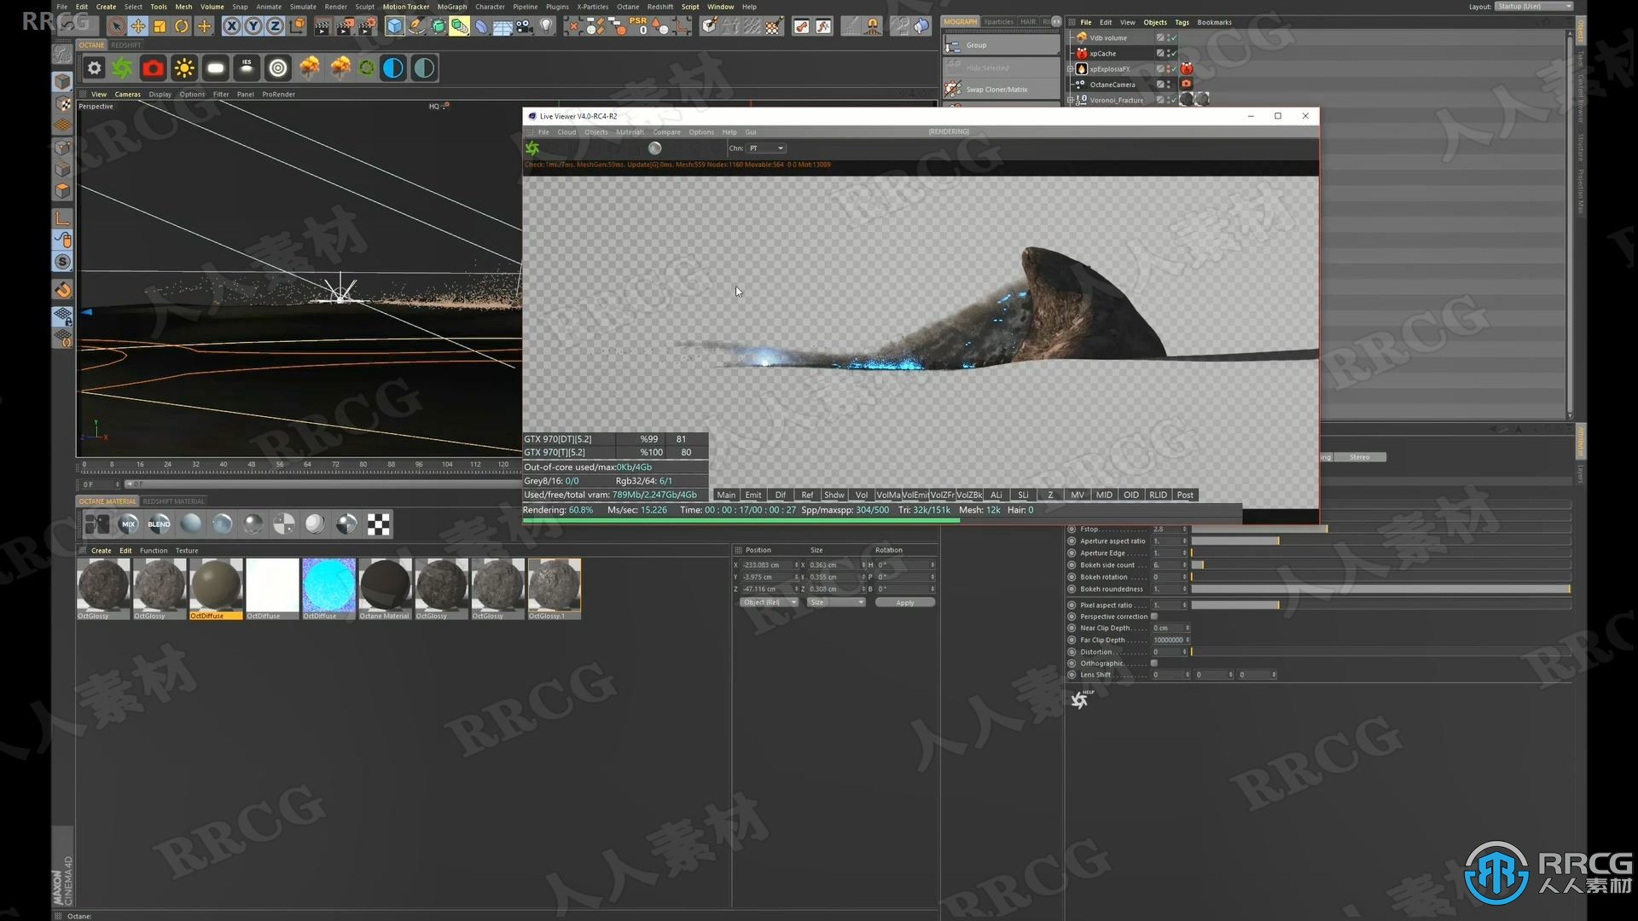Viewport: 1638px width, 921px height.
Task: Click Bokeh side count stepper arrows
Action: (1184, 565)
